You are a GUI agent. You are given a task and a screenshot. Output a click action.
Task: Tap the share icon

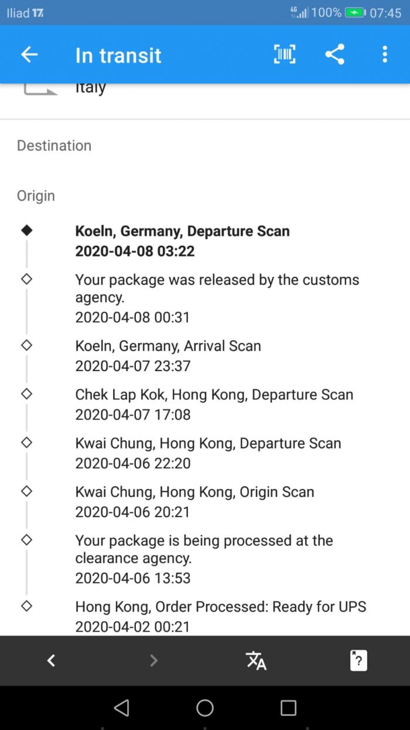coord(334,55)
